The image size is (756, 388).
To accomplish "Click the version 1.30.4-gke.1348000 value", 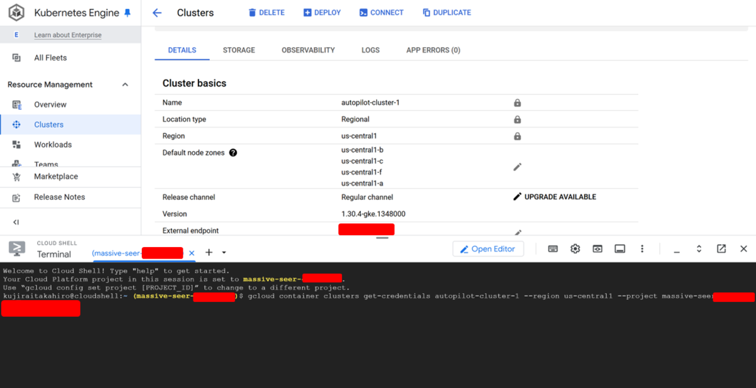I will pyautogui.click(x=373, y=214).
